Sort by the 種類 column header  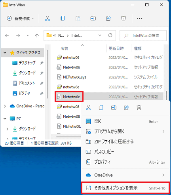[138, 48]
